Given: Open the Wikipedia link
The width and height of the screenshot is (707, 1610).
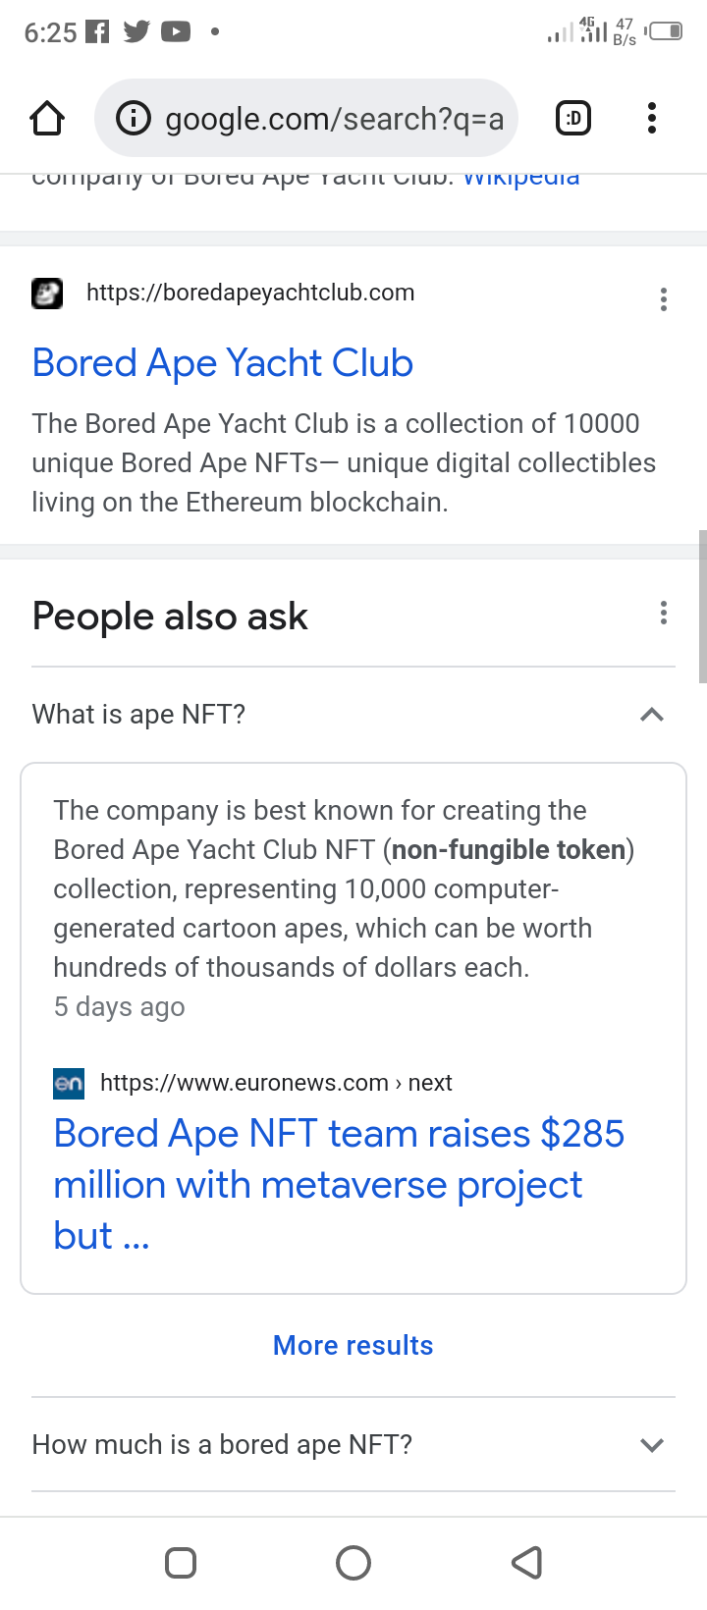Looking at the screenshot, I should [520, 179].
